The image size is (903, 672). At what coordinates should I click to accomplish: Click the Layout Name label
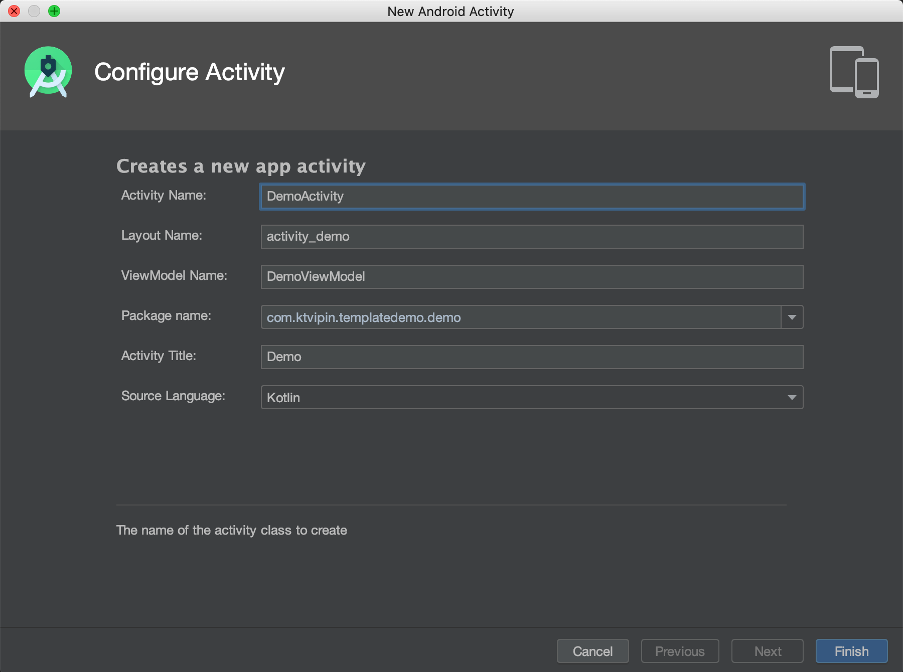pos(162,235)
